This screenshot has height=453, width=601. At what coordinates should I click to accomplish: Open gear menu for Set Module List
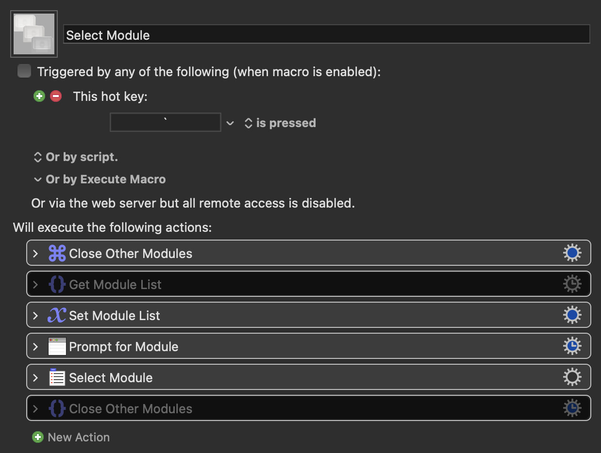pyautogui.click(x=572, y=316)
